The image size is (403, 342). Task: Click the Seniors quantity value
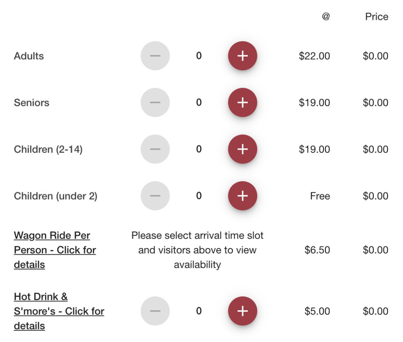click(199, 103)
